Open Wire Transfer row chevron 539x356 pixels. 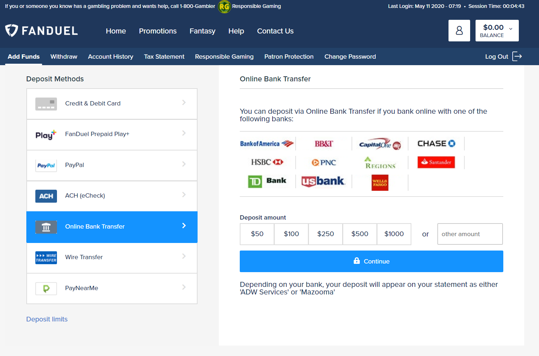point(184,256)
